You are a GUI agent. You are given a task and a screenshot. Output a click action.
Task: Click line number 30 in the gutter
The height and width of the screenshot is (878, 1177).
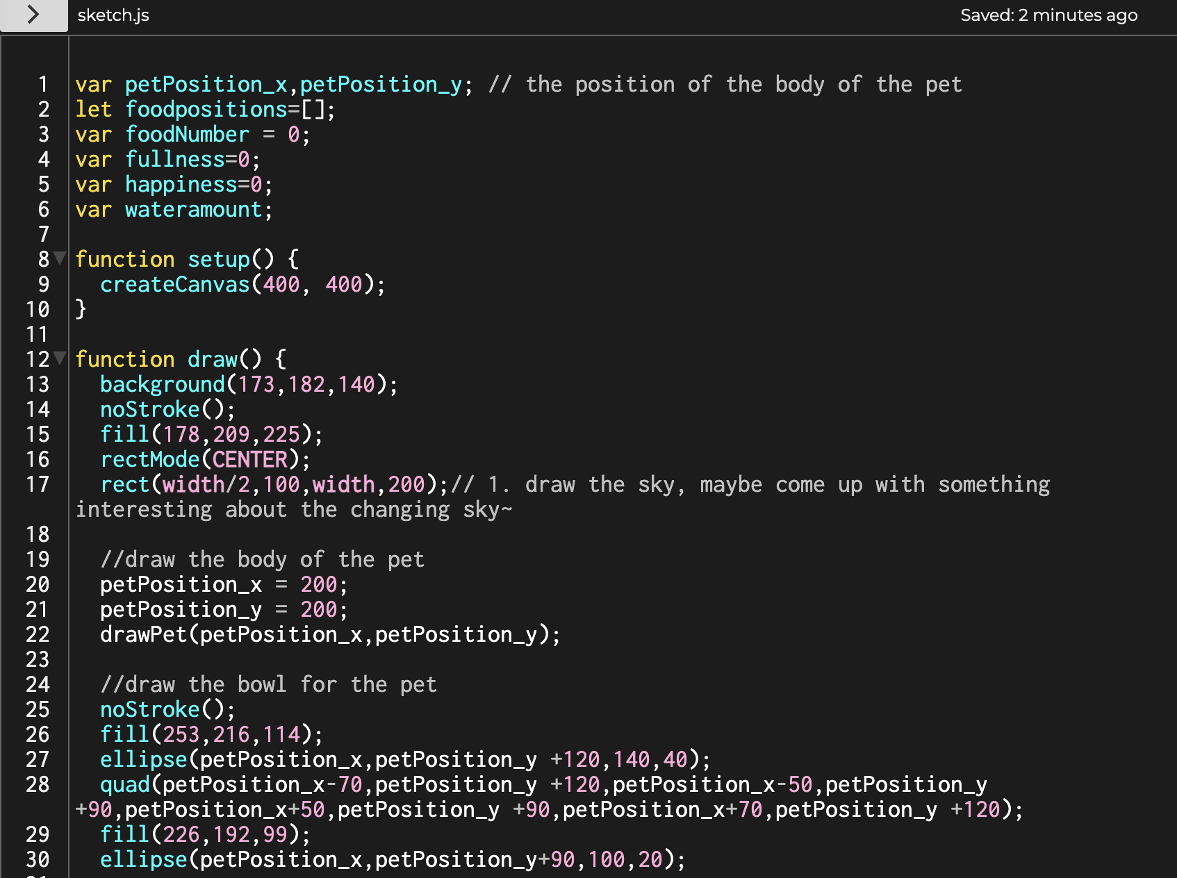[x=37, y=860]
